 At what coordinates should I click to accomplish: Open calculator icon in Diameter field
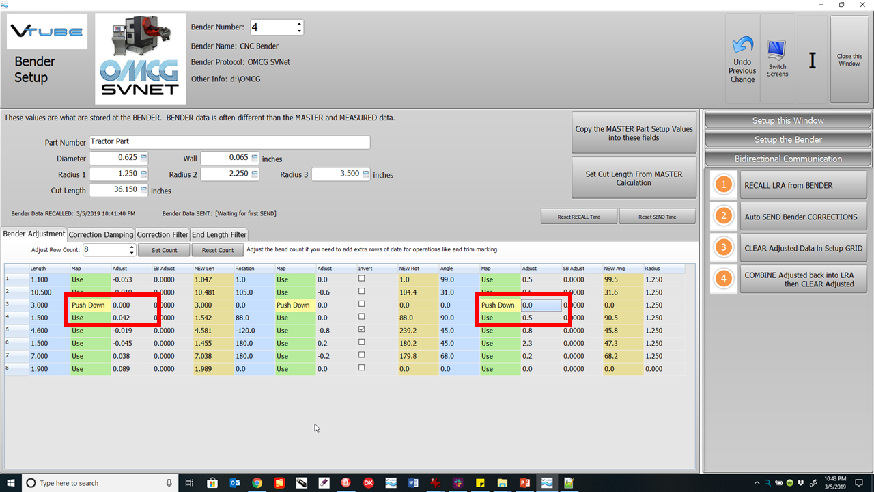click(x=143, y=159)
